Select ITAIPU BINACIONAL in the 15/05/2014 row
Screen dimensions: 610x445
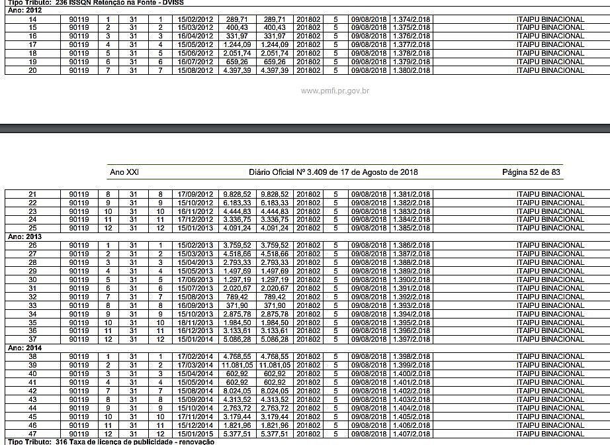pyautogui.click(x=550, y=382)
